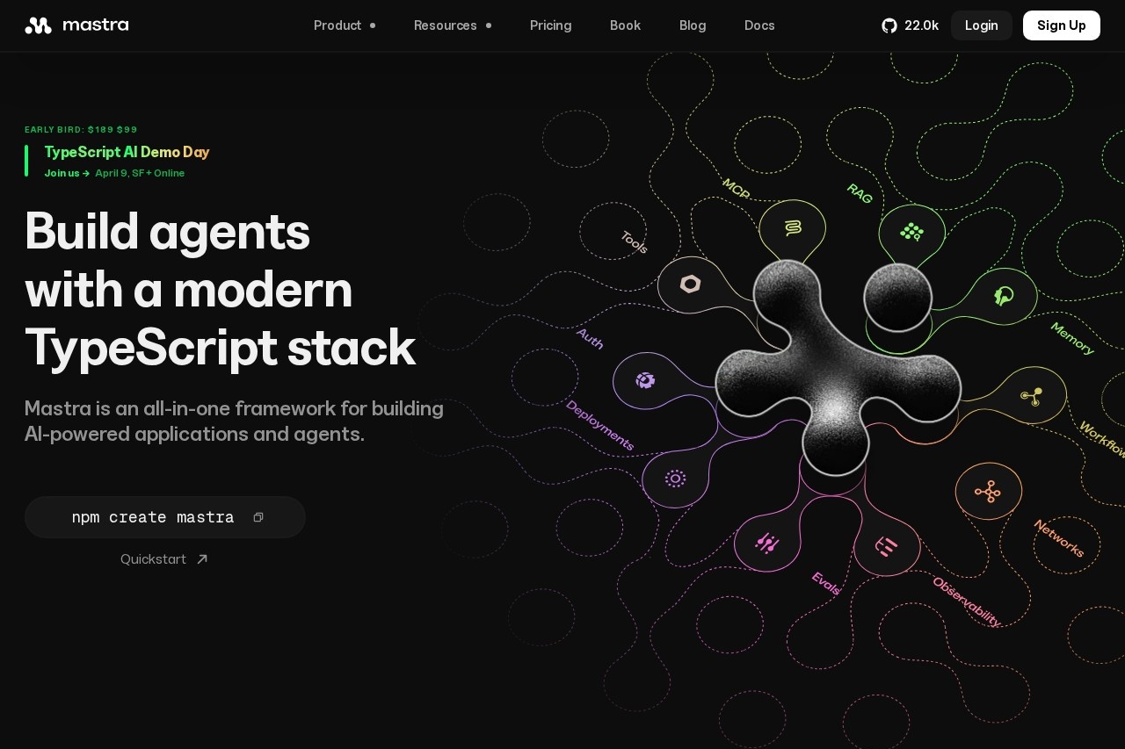
Task: Open the Pricing page
Action: click(551, 25)
